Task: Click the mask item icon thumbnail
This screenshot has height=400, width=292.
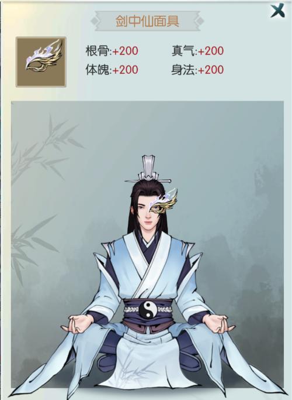Action: (41, 62)
